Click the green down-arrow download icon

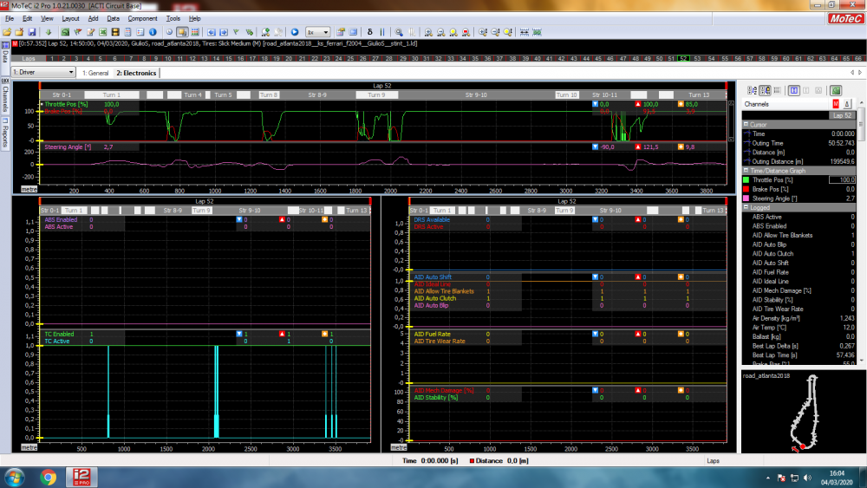(49, 32)
